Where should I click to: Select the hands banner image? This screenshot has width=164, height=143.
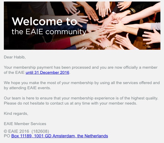pyautogui.click(x=82, y=26)
